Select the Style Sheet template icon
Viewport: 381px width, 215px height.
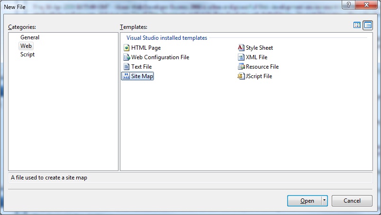tap(241, 48)
